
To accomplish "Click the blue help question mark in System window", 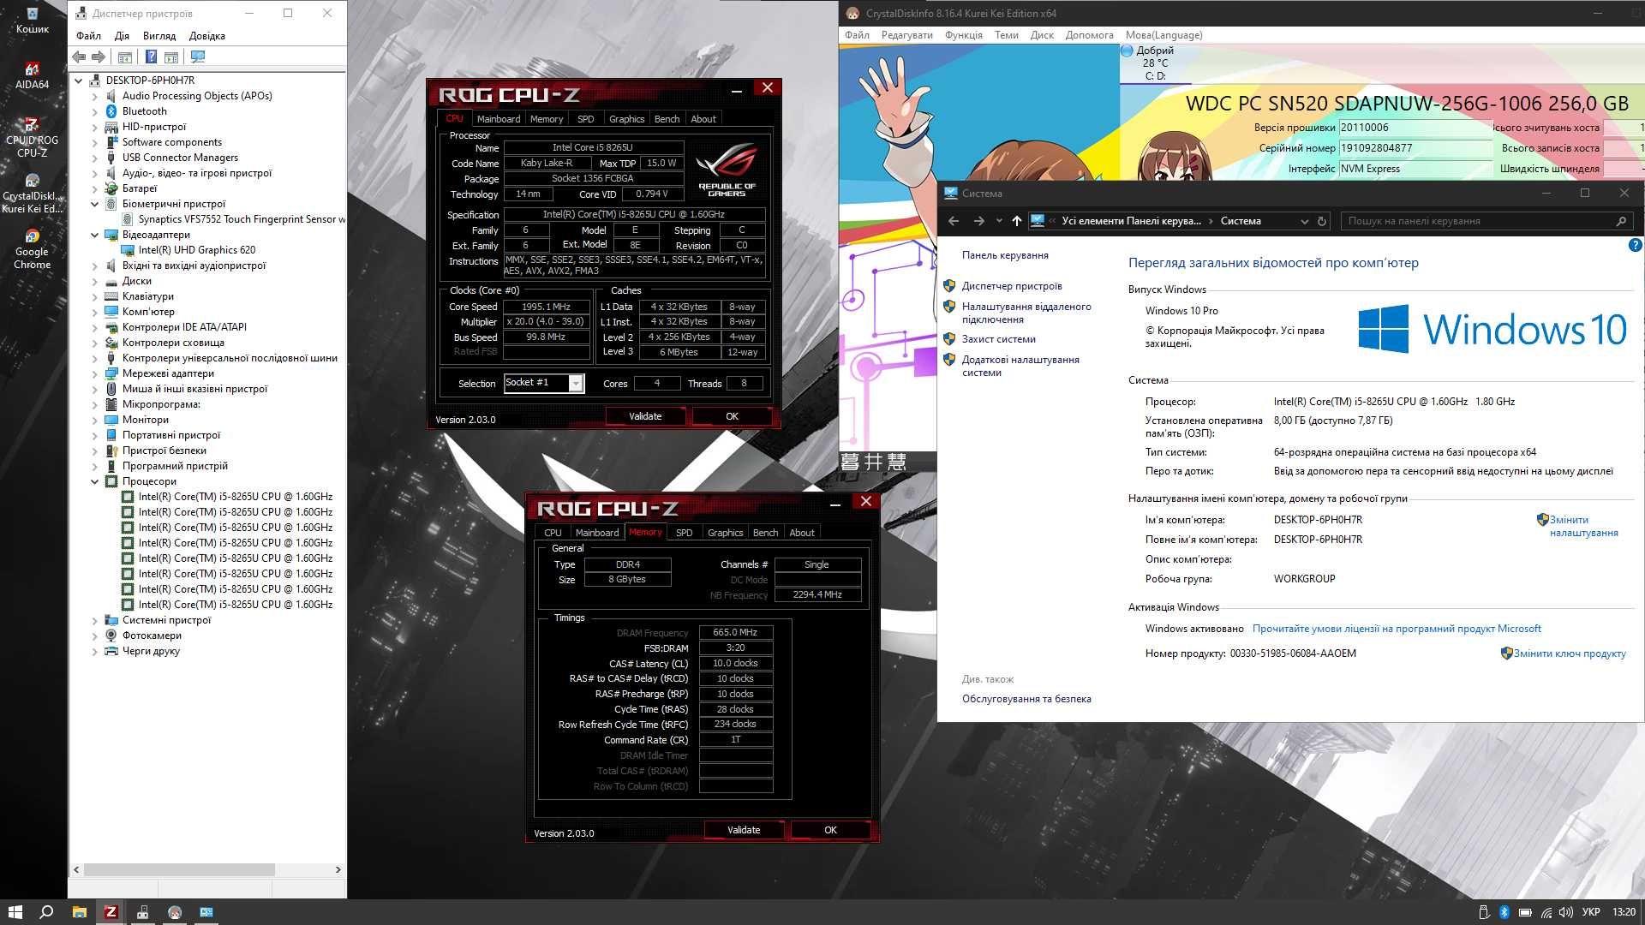I will tap(1634, 245).
